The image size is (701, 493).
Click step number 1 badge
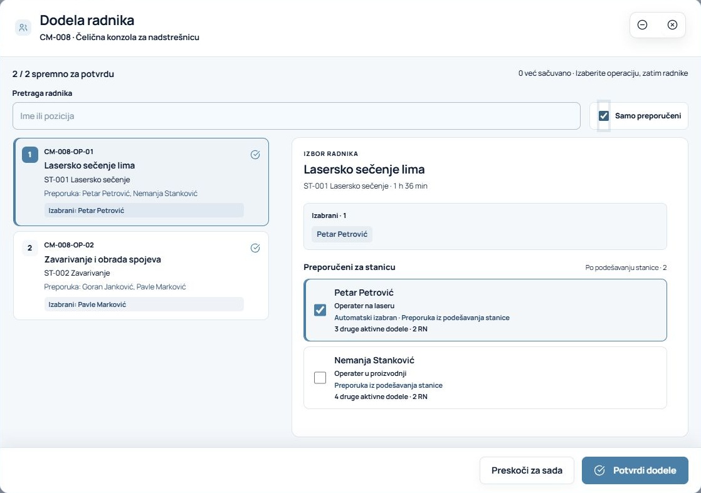tap(30, 155)
